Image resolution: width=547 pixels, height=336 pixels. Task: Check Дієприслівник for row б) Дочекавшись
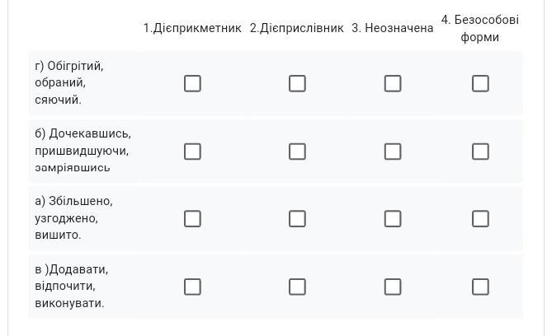(297, 152)
